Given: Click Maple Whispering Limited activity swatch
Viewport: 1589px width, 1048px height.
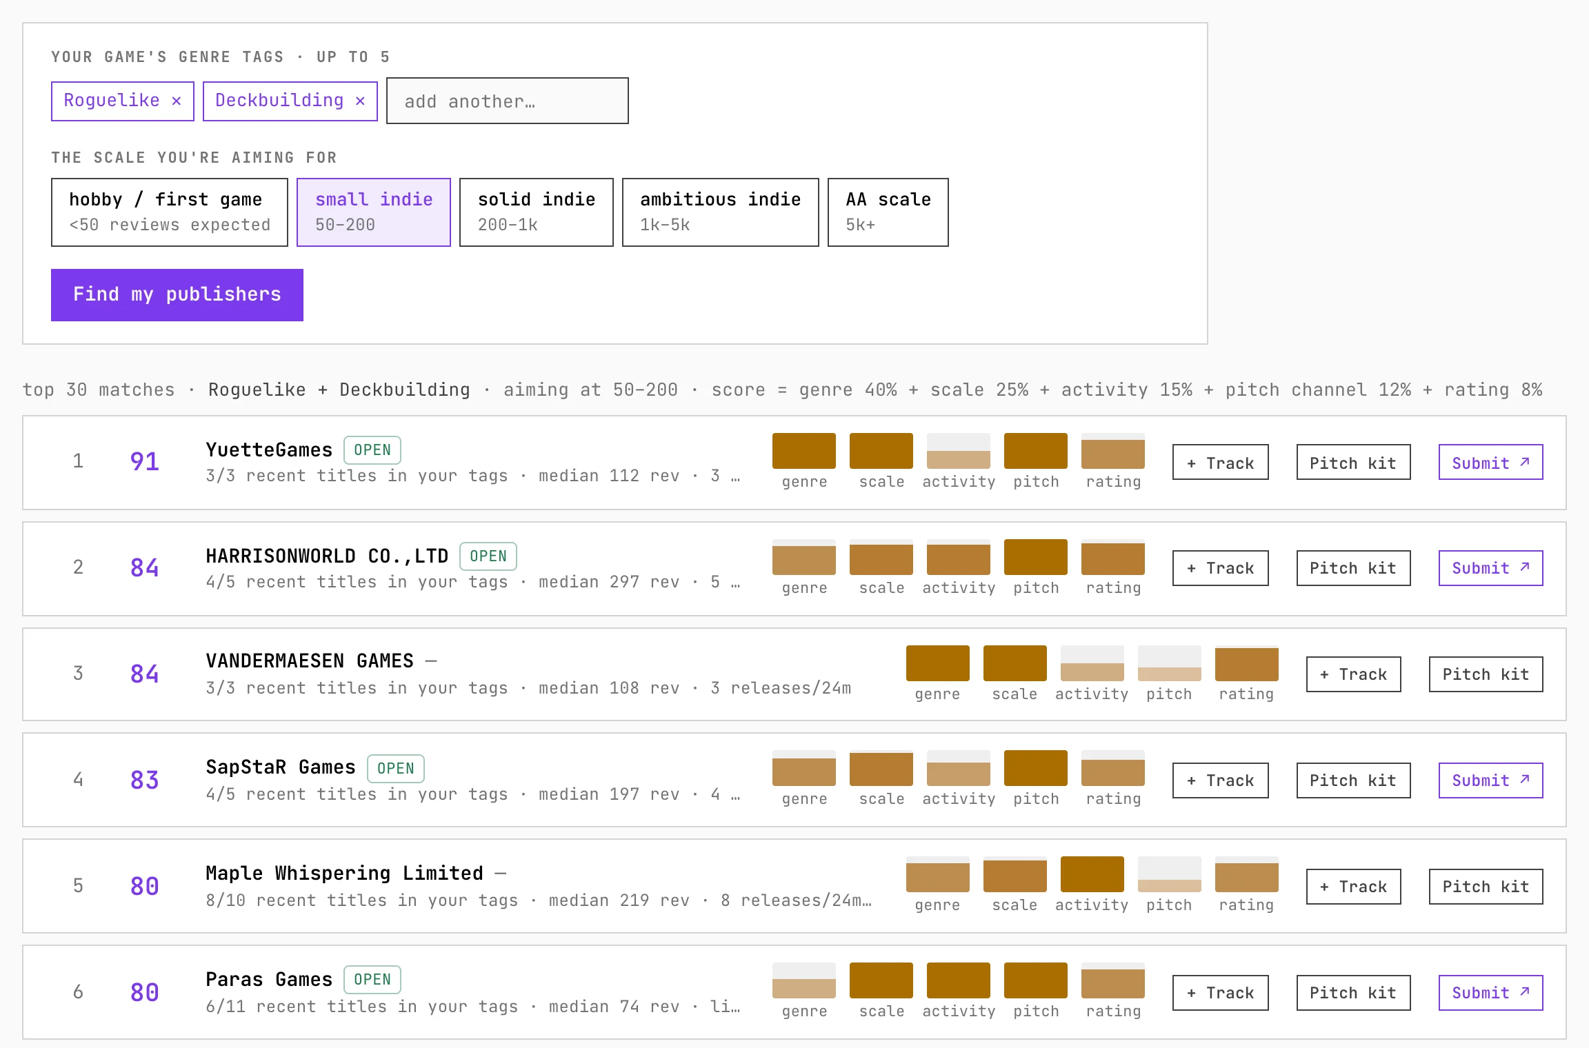Looking at the screenshot, I should [x=1092, y=874].
